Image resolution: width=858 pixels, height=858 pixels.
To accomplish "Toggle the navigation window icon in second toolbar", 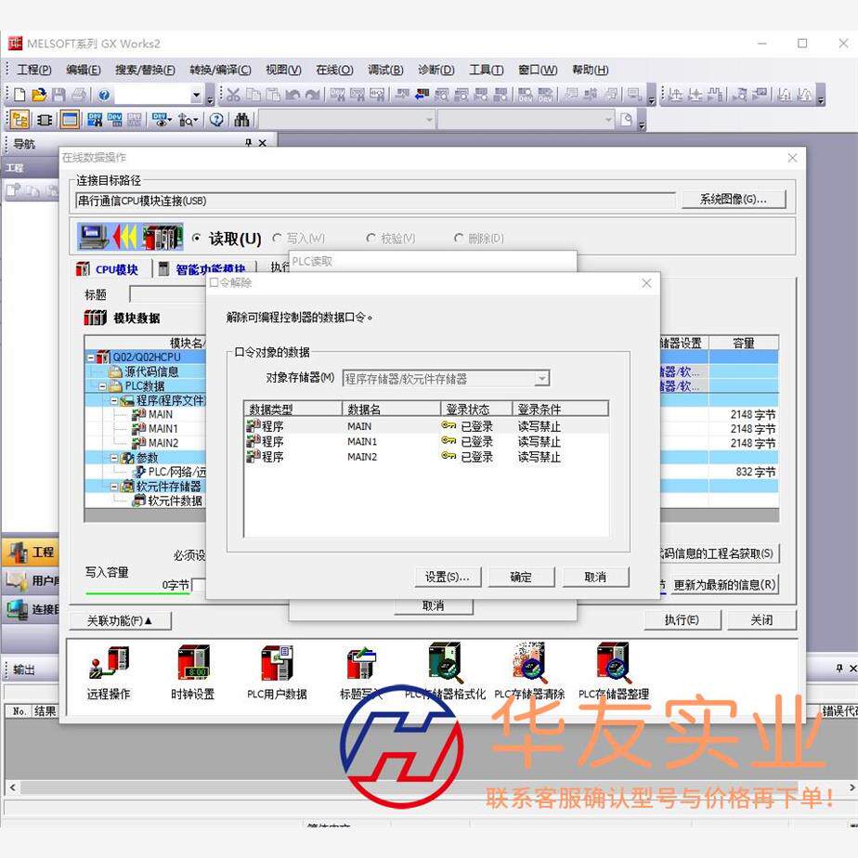I will coord(19,119).
